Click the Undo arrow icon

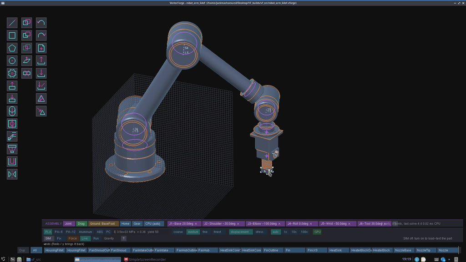click(41, 23)
